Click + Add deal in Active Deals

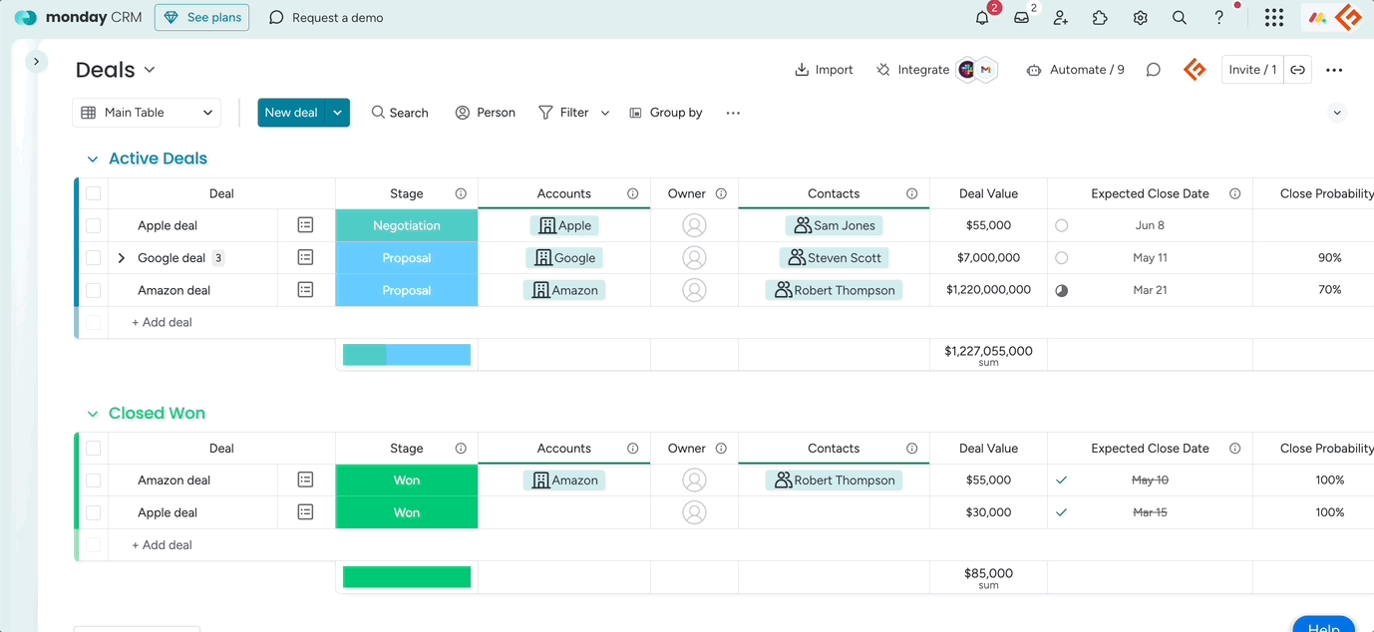pos(162,322)
